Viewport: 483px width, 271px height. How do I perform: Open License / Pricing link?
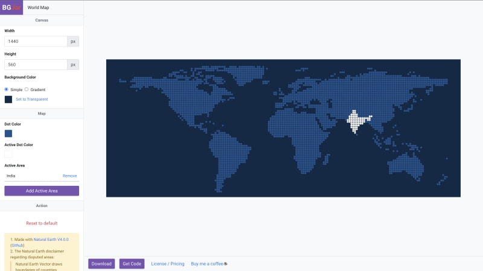168,264
